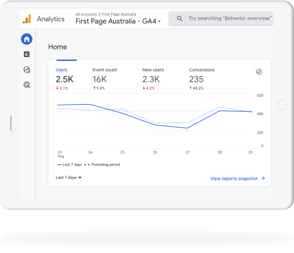Click the arrow beside View reports snapshot
Image resolution: width=294 pixels, height=253 pixels.
click(x=263, y=178)
